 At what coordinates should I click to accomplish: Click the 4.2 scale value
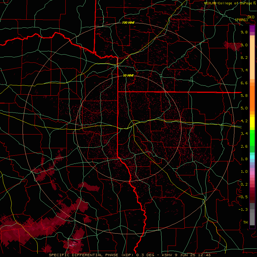coord(244,121)
